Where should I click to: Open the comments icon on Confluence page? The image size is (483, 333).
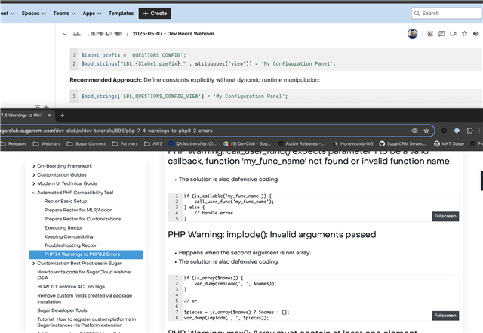click(441, 34)
